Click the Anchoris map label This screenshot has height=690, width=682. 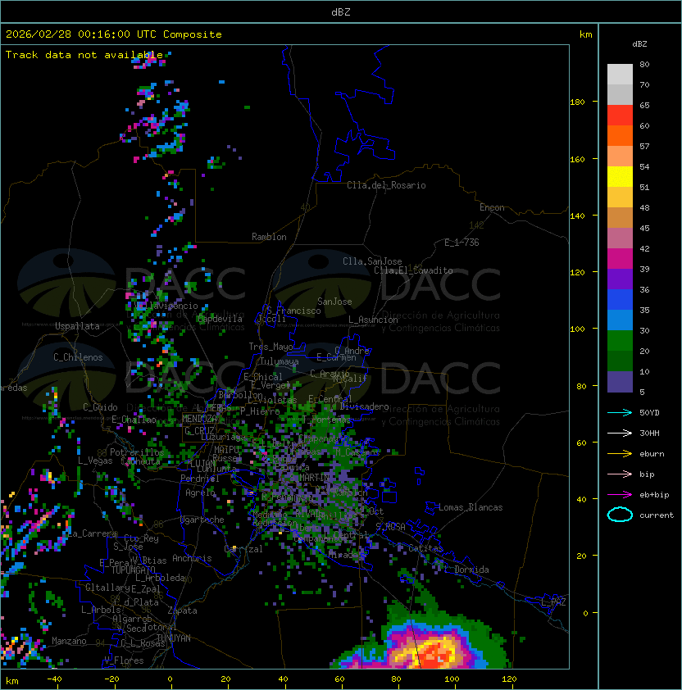192,558
